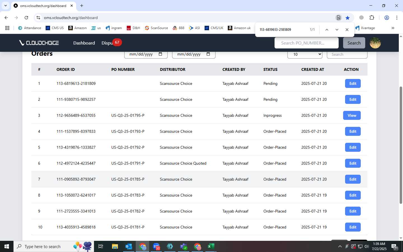This screenshot has width=403, height=252.
Task: Edit order with PO US-Q3-25-01793-P
Action: 353,131
